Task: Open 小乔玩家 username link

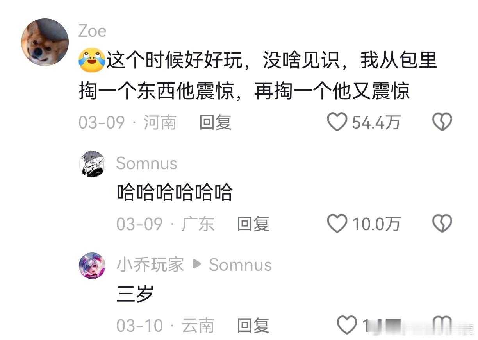Action: coord(150,265)
